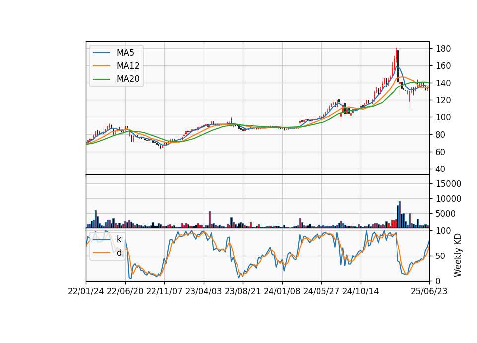The height and width of the screenshot is (343, 477).
Task: Click the 80 price axis label
Action: [441, 135]
